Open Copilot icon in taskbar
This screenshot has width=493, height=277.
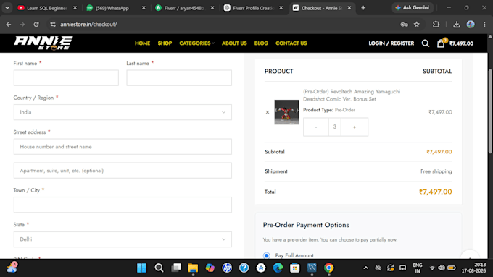210,268
